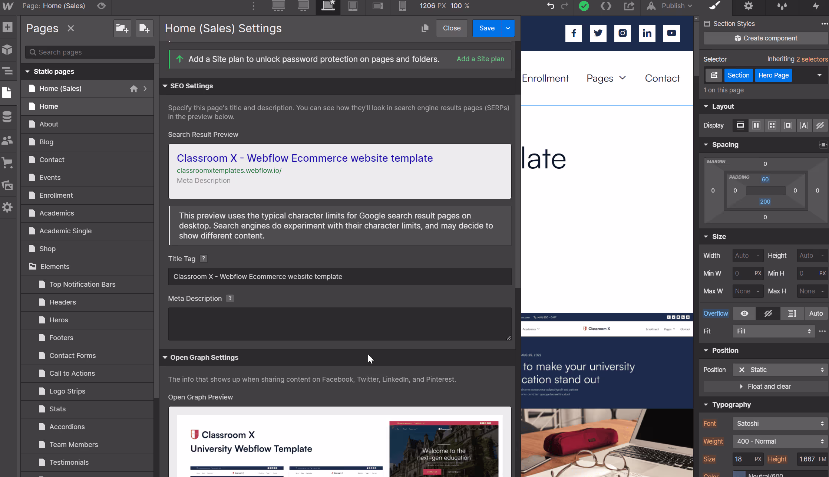The width and height of the screenshot is (829, 477).
Task: Toggle display to None in Layout
Action: pyautogui.click(x=820, y=125)
